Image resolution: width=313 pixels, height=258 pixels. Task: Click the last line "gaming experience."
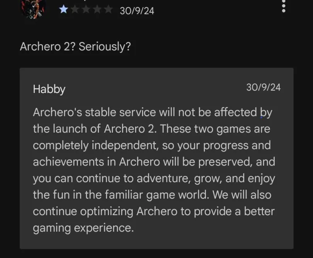tap(83, 228)
